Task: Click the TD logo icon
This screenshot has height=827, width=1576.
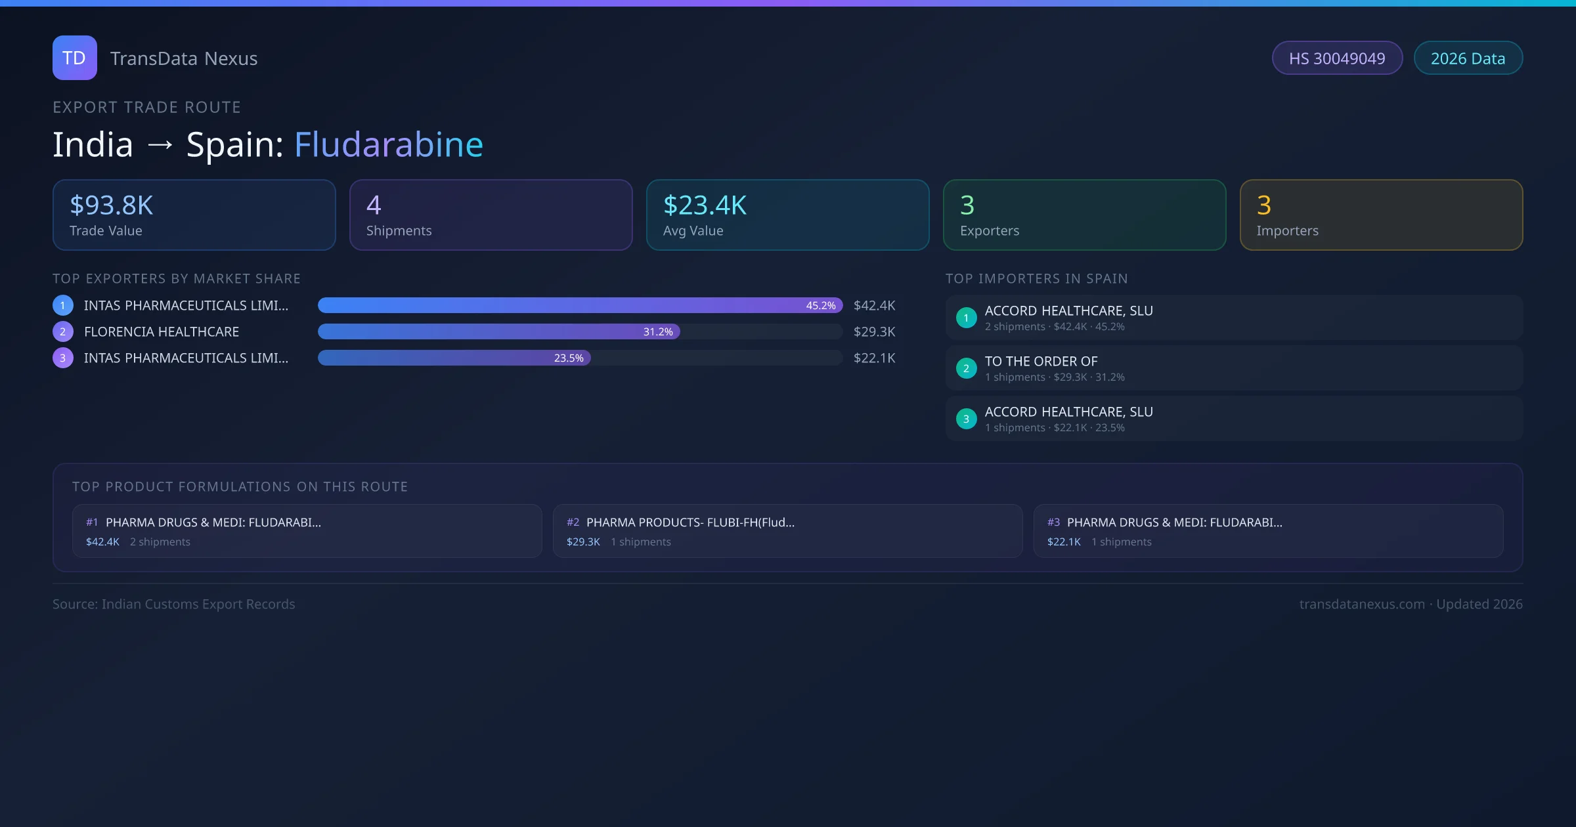Action: (x=74, y=58)
